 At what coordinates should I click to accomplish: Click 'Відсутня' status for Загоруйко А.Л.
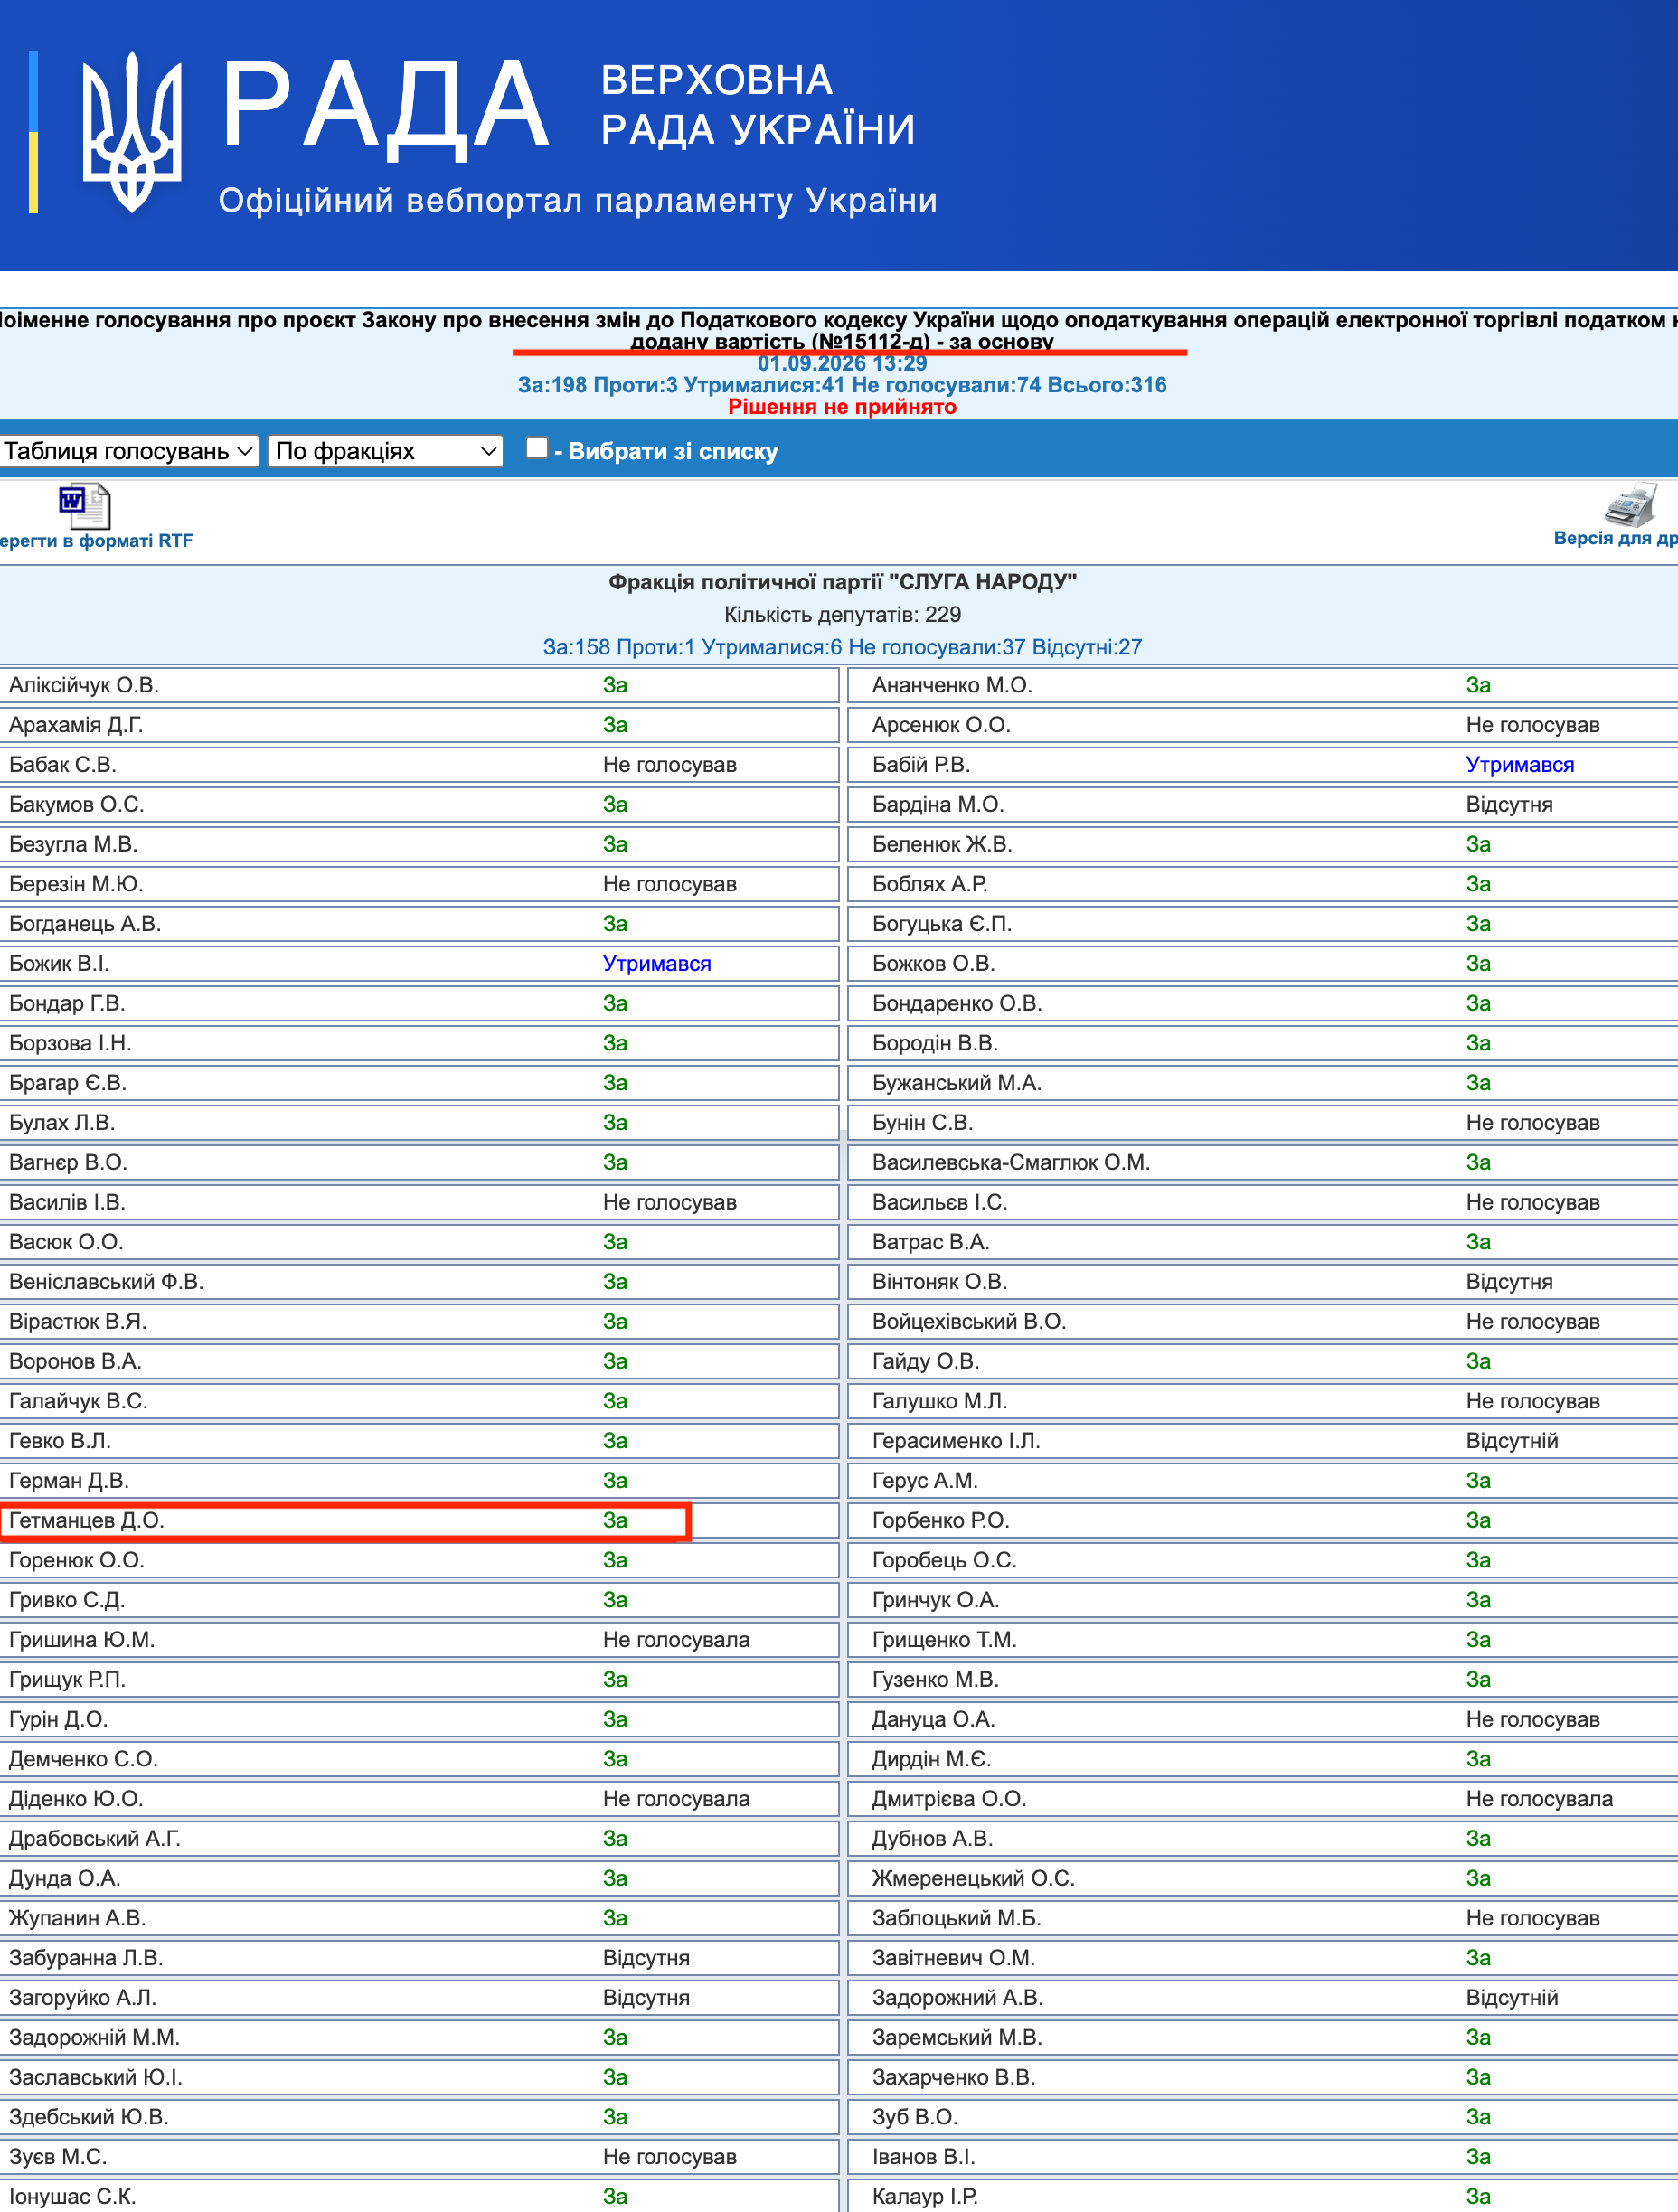tap(646, 1998)
